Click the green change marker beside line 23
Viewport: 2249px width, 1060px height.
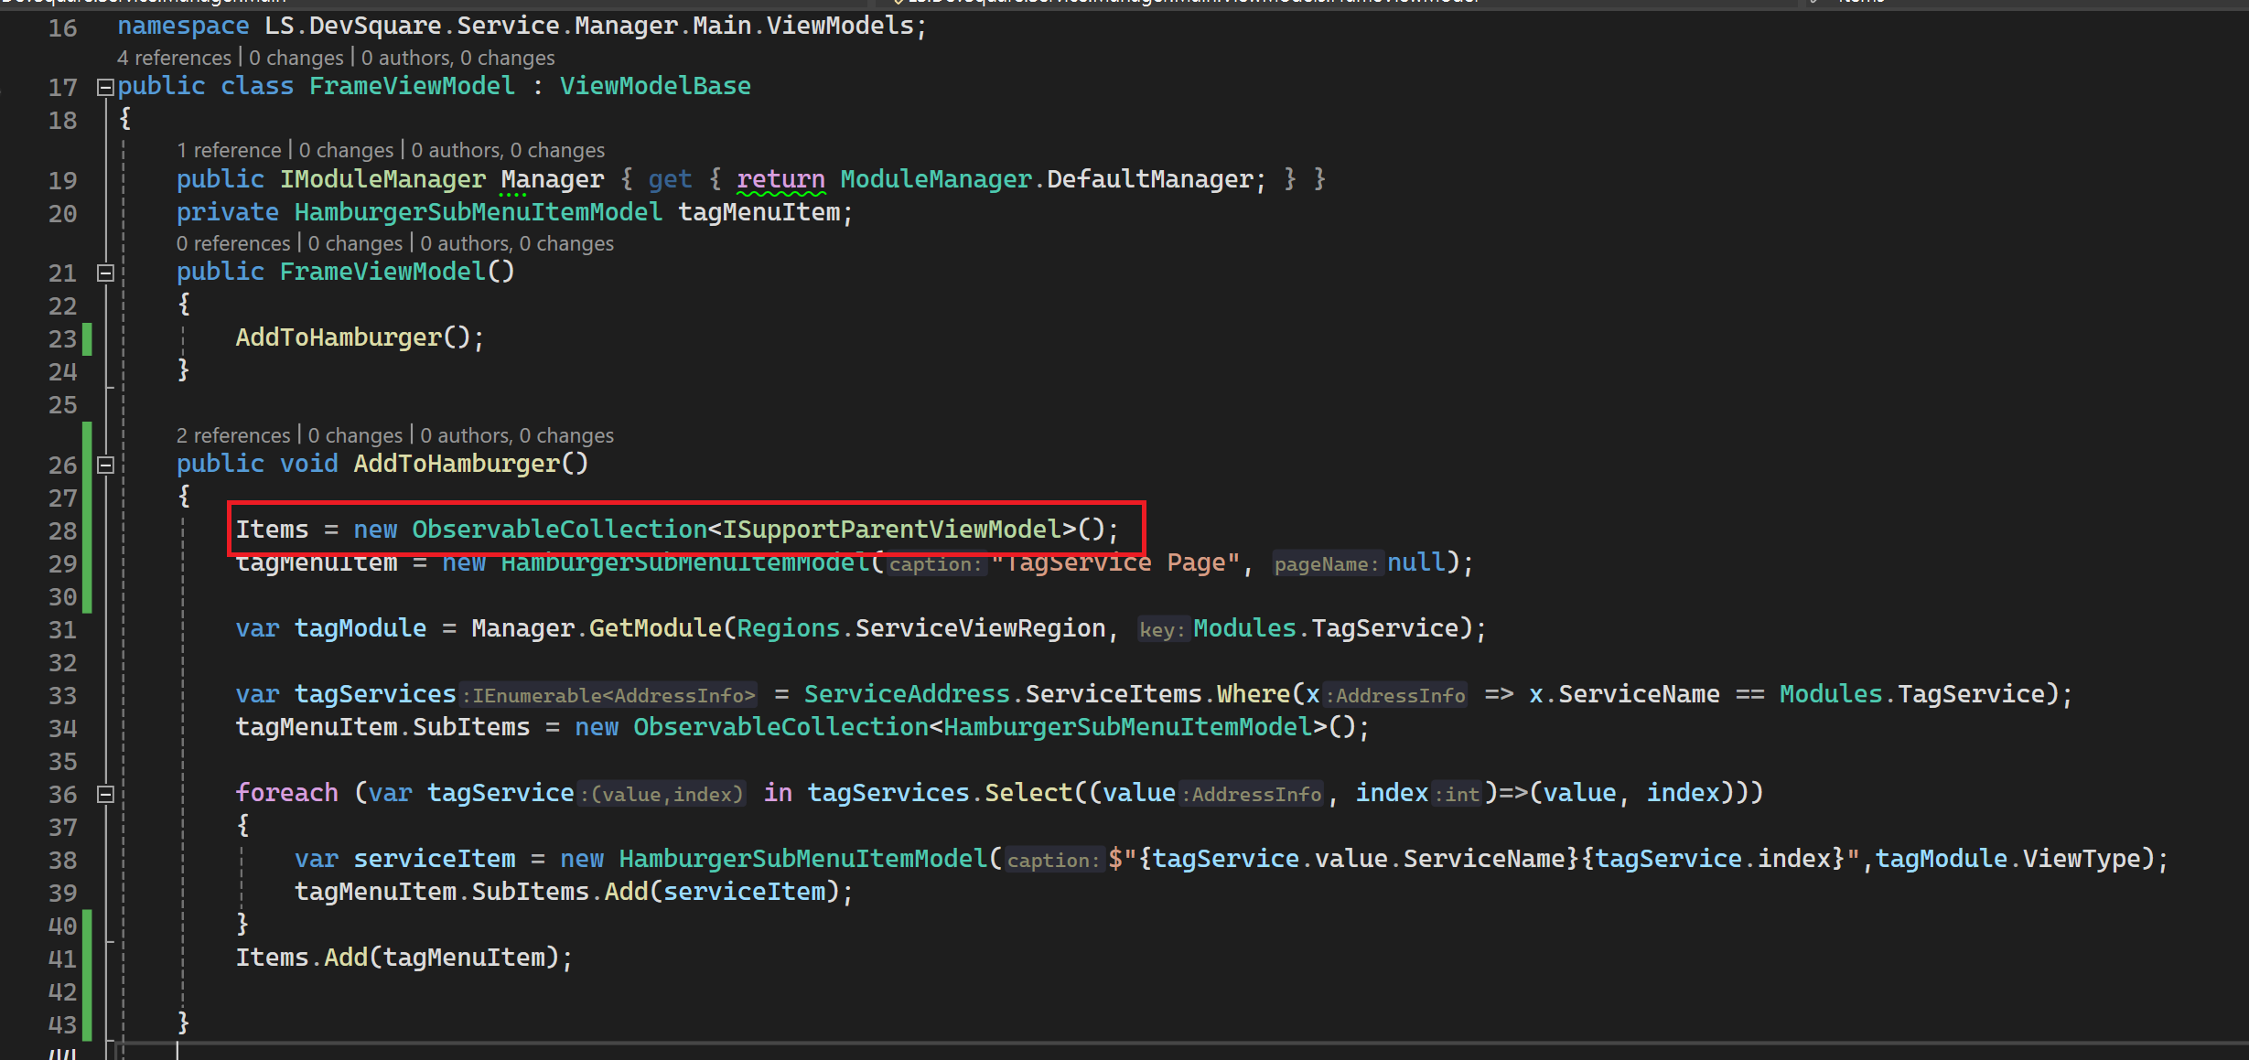click(x=87, y=338)
